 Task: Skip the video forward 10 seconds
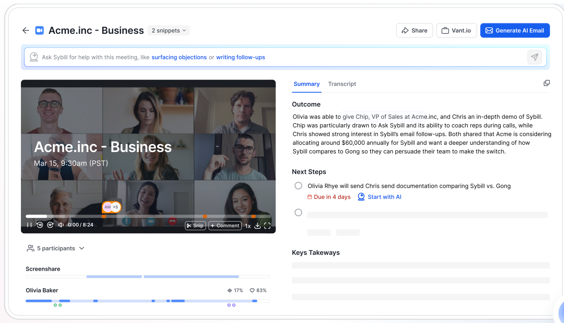coord(50,225)
